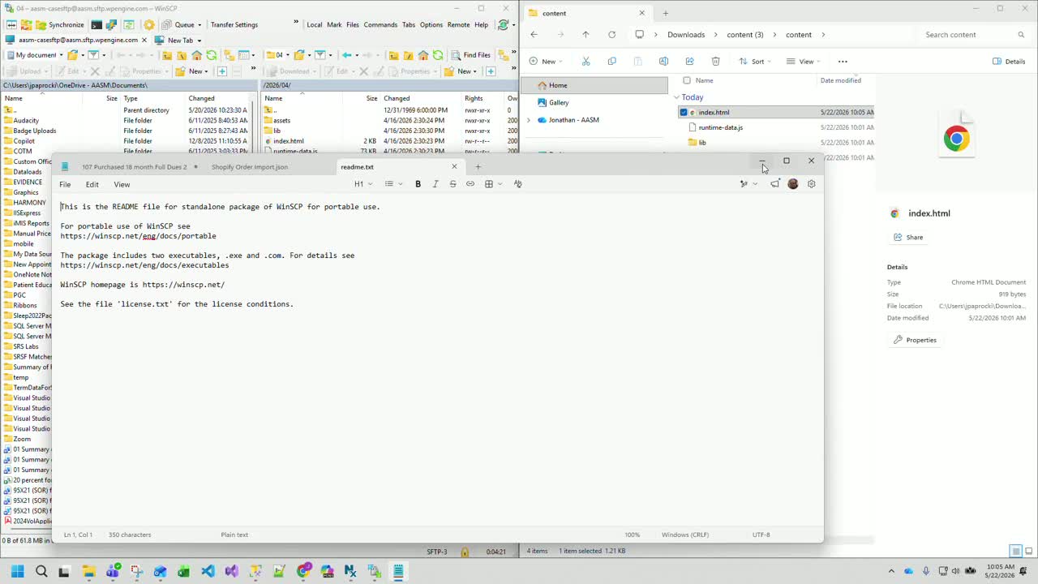This screenshot has width=1038, height=584.
Task: Cut selected file in File Explorer
Action: point(585,62)
